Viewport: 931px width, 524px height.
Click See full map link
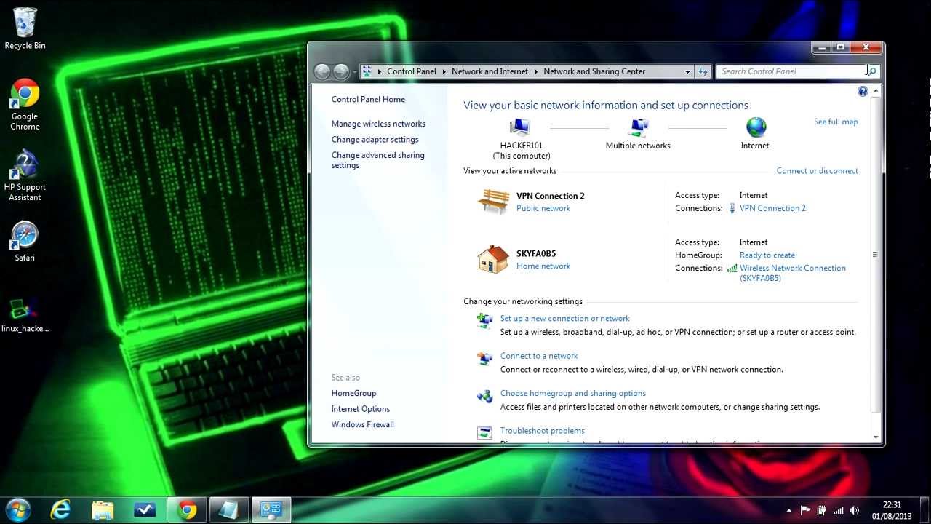coord(836,122)
